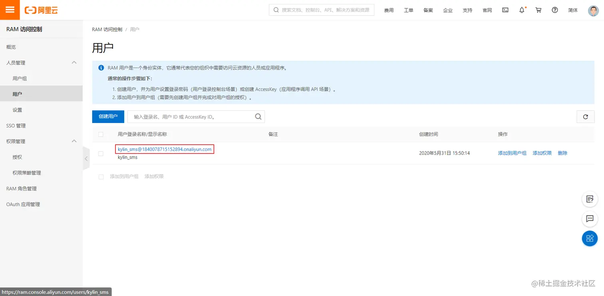Viewport: 604px width, 296px height.
Task: Open 工单 in the top navigation
Action: click(x=408, y=10)
